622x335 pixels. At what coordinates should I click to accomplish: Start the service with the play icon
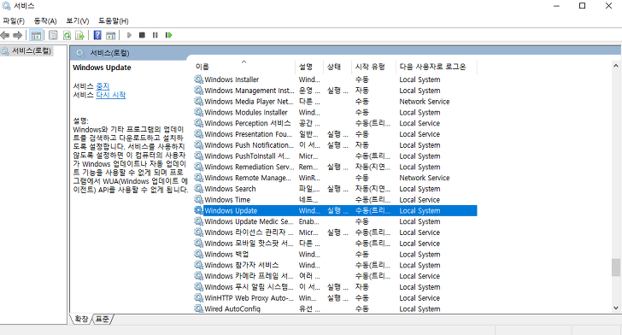point(129,35)
